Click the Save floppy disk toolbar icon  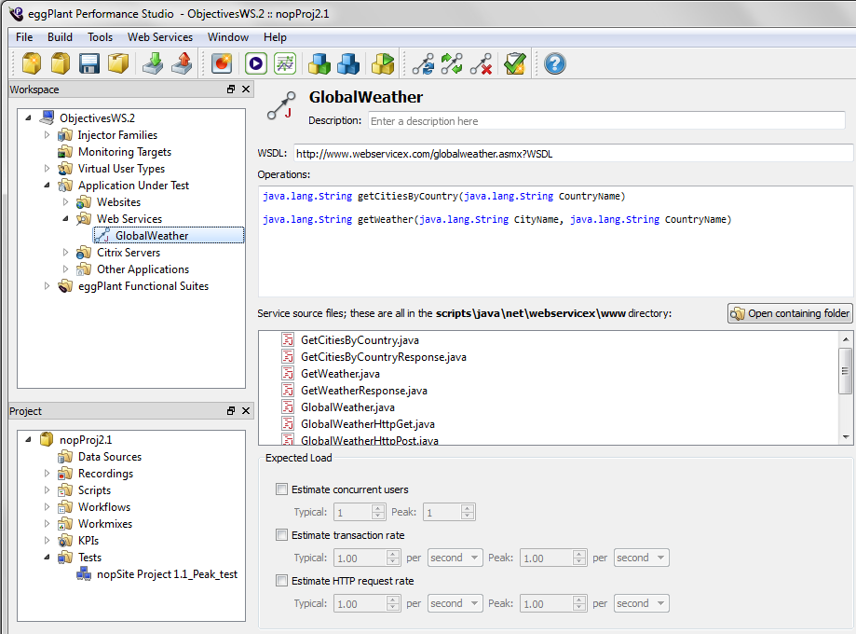89,63
